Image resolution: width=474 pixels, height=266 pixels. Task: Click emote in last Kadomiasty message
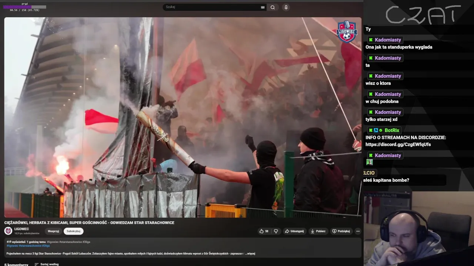click(x=369, y=162)
